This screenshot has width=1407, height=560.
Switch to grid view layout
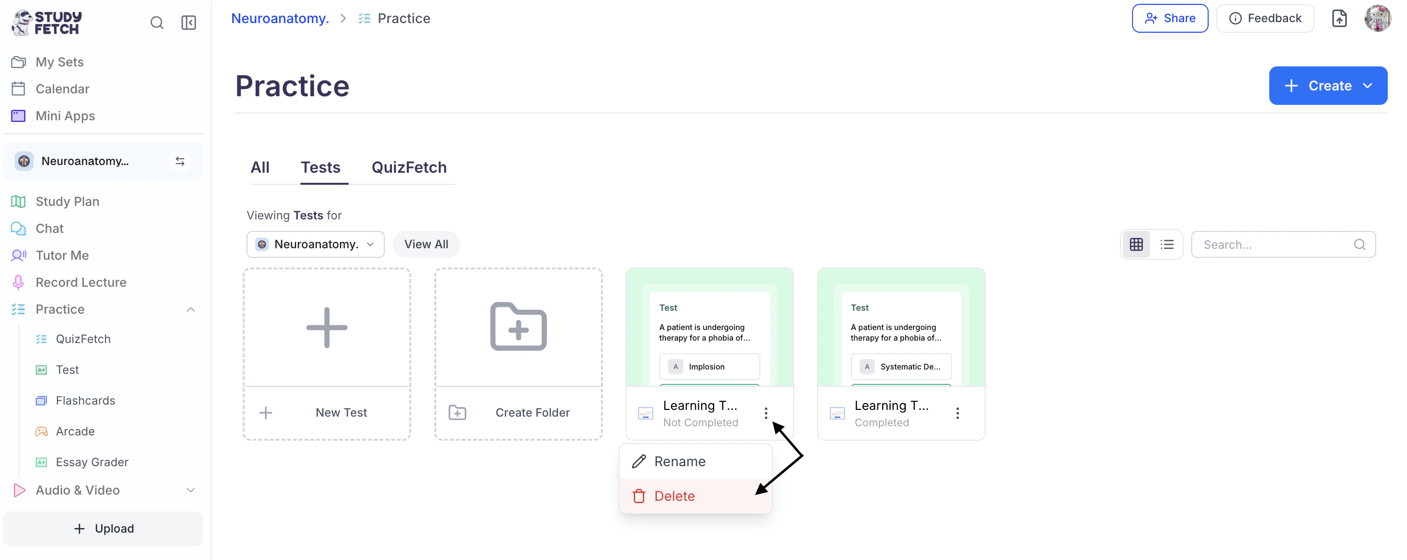1136,244
